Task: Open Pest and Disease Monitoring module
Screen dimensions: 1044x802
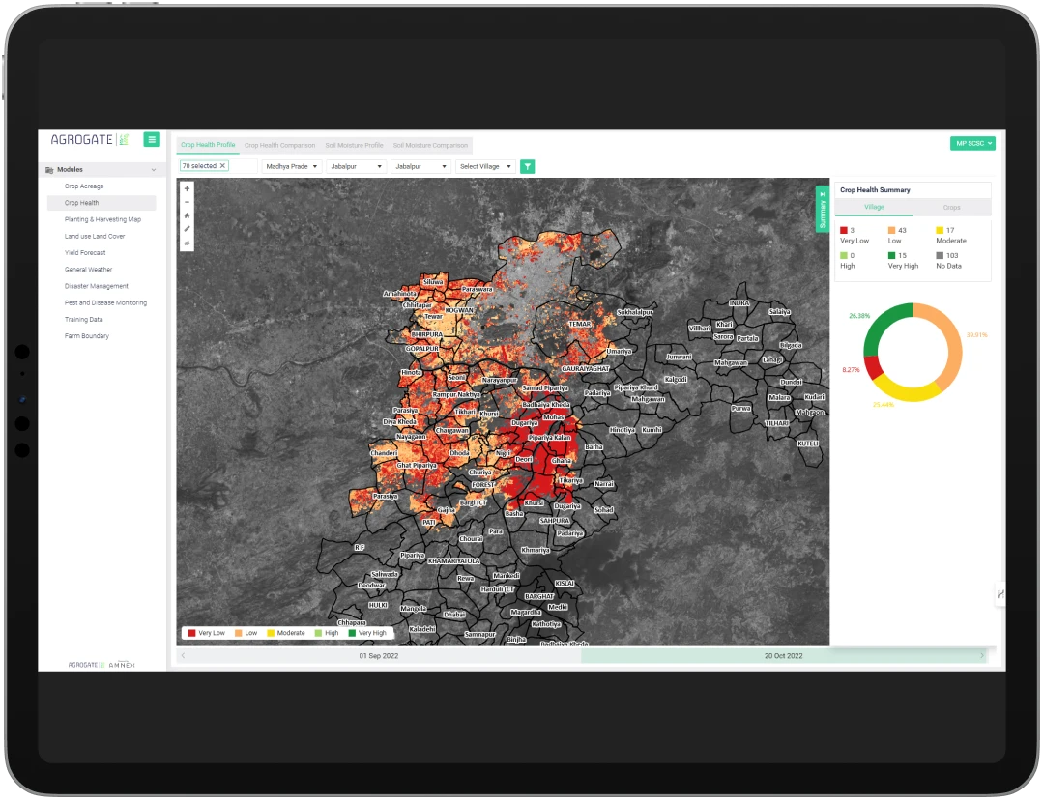Action: pos(106,302)
